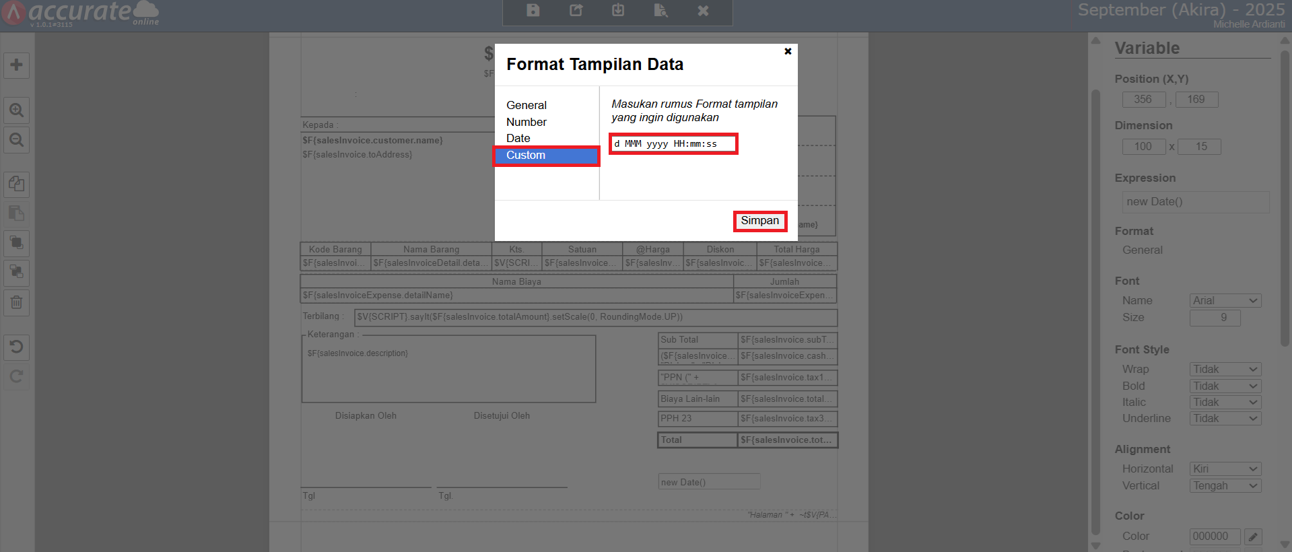This screenshot has width=1292, height=552.
Task: Expand the Bold dropdown
Action: pos(1225,386)
